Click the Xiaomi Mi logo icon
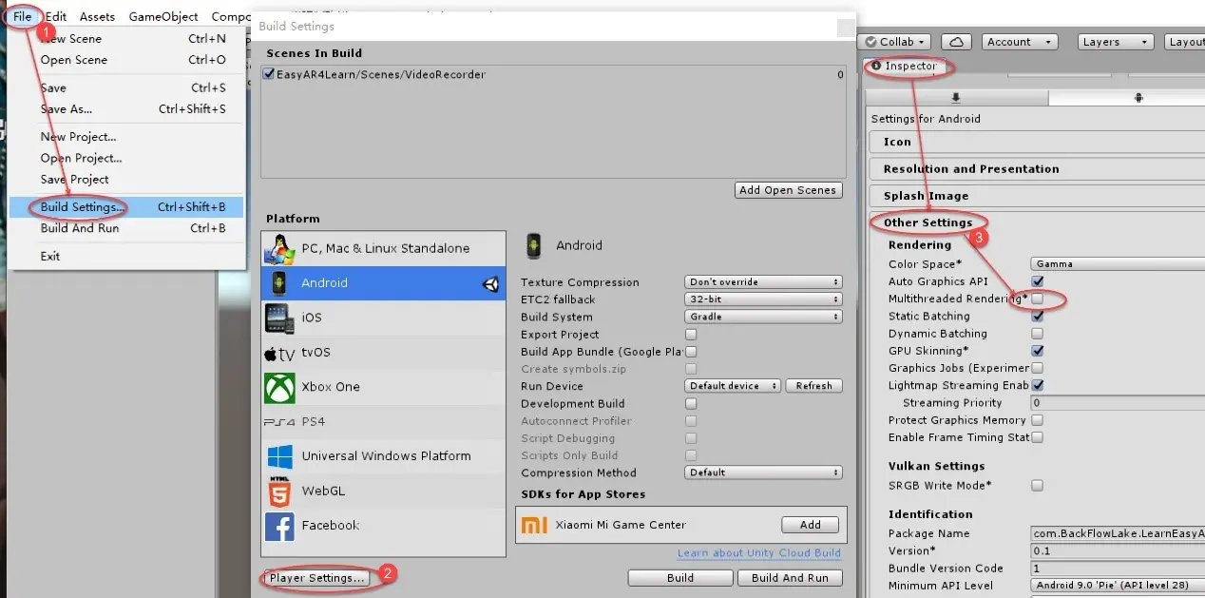The width and height of the screenshot is (1205, 598). (x=536, y=525)
